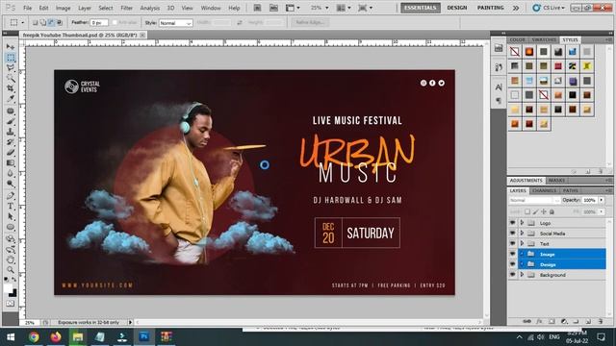This screenshot has width=616, height=346.
Task: Switch to the Masks tab
Action: coord(556,181)
